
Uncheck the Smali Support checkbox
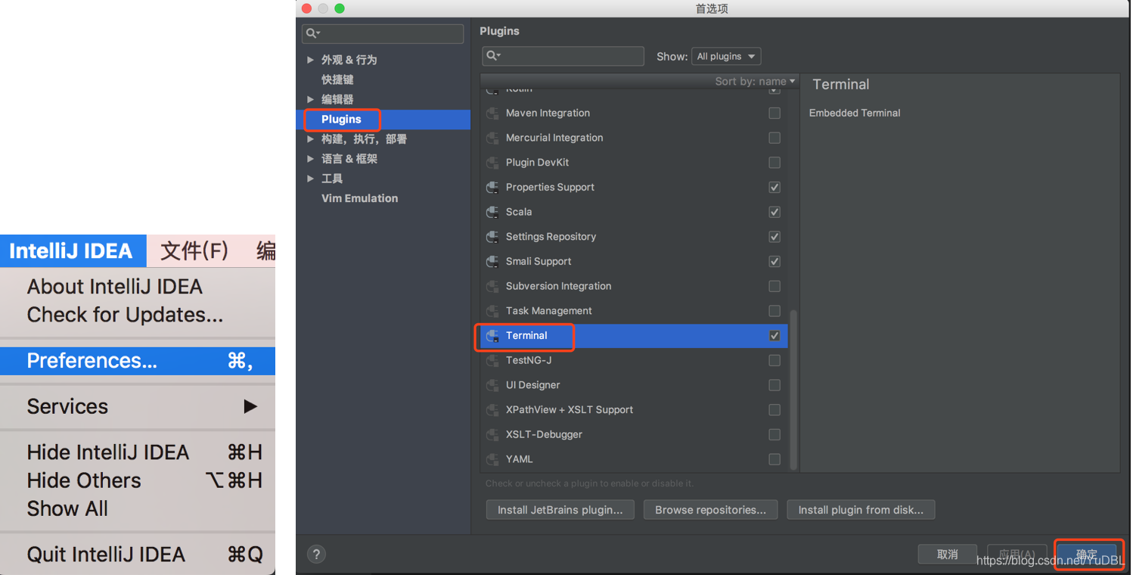(774, 261)
